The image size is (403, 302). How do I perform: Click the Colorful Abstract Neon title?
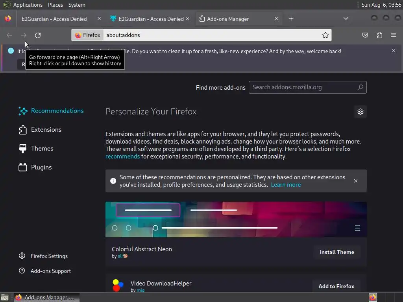click(x=142, y=249)
